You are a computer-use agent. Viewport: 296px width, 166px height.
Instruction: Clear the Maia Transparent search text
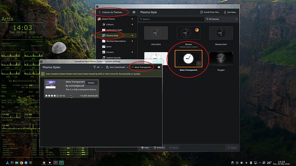[x=159, y=67]
